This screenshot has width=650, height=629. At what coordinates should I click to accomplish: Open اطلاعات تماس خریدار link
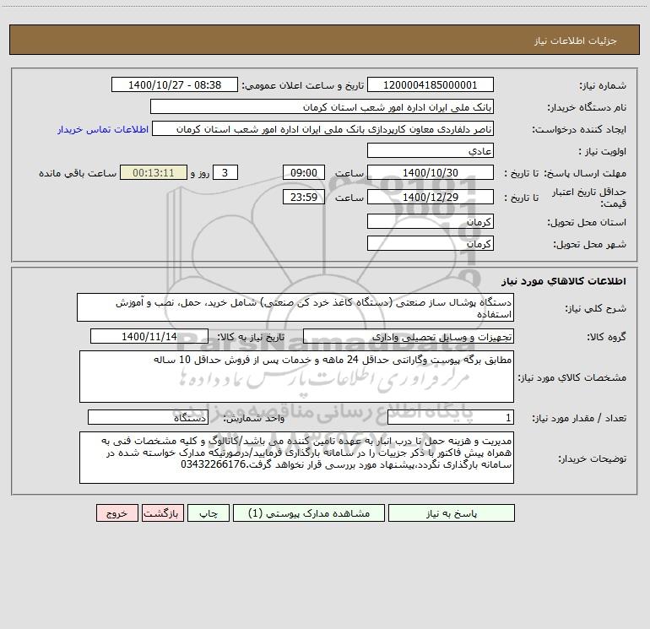pos(103,129)
